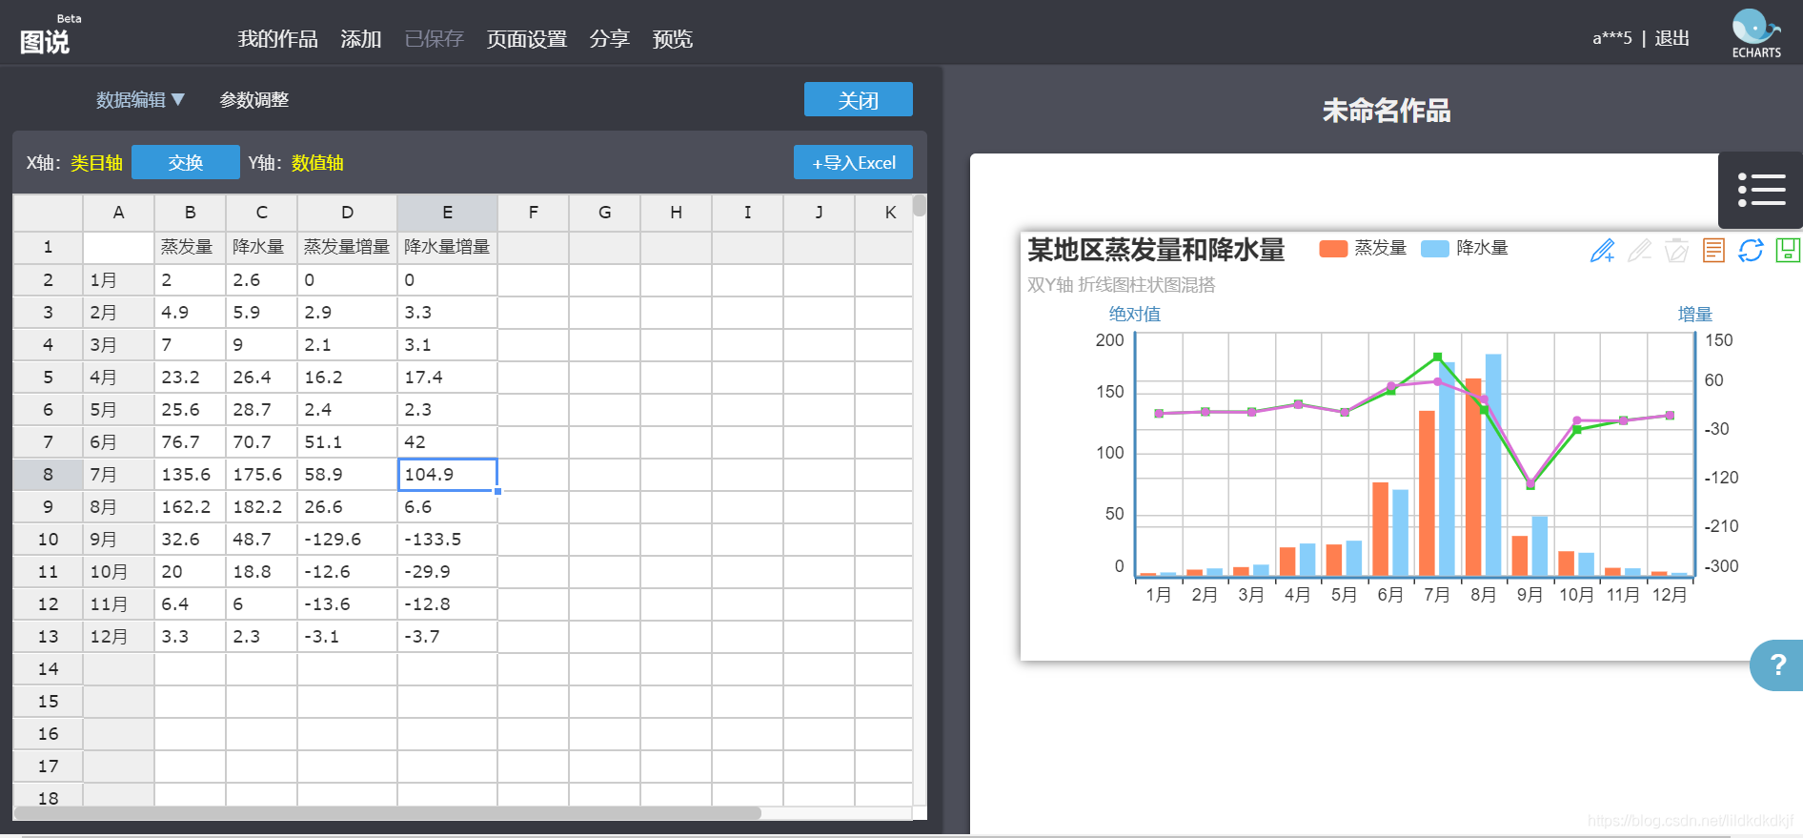Click cell with value 182.2
This screenshot has width=1803, height=838.
(261, 506)
